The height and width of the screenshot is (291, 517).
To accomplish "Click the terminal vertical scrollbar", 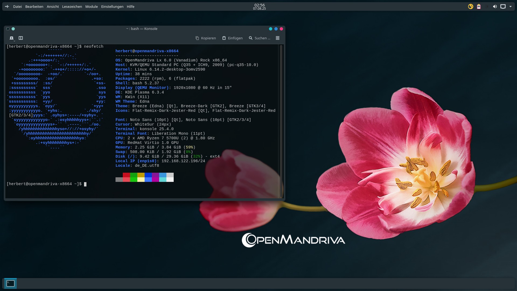I will (x=281, y=121).
